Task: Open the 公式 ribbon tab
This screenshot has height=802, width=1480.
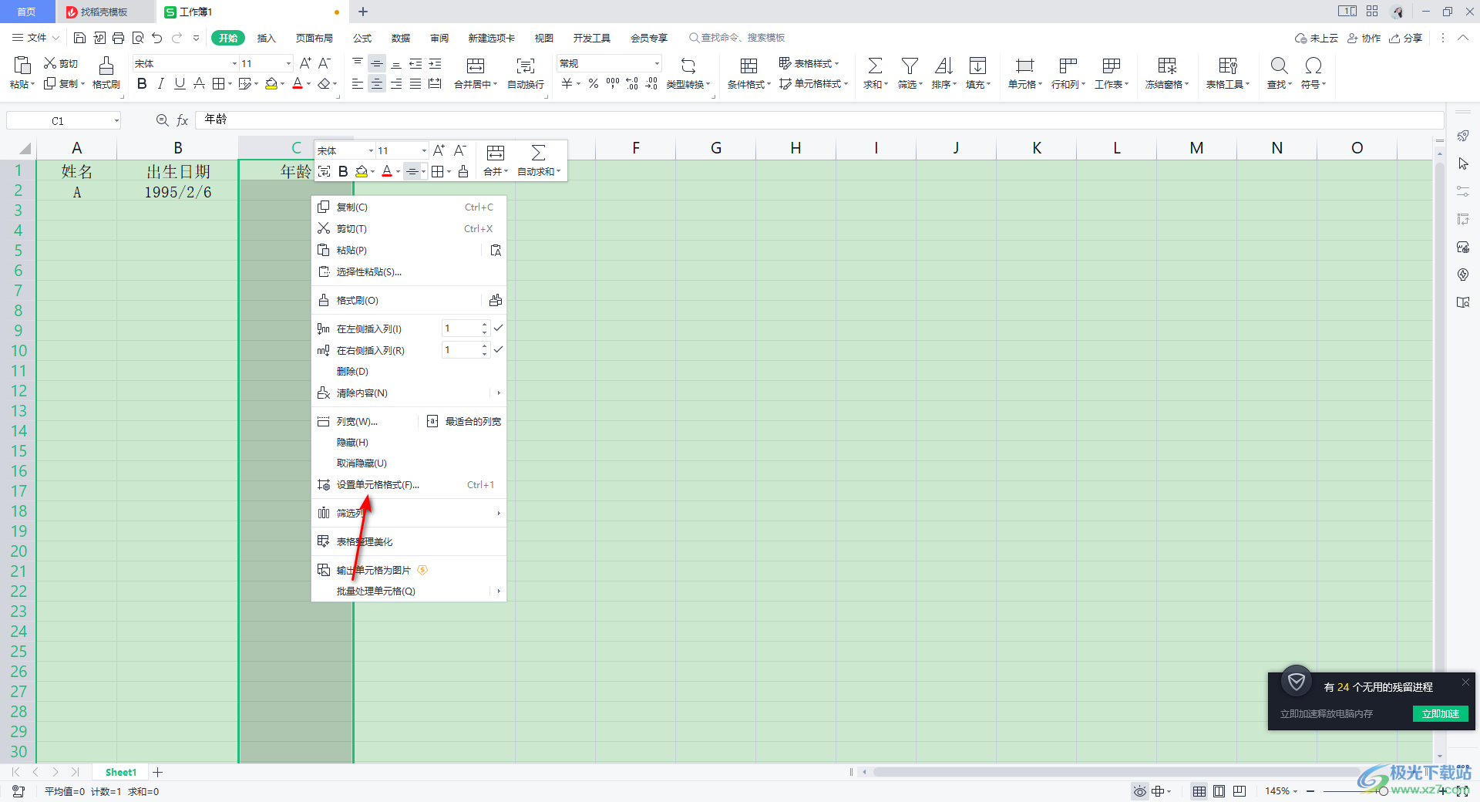Action: (x=362, y=38)
